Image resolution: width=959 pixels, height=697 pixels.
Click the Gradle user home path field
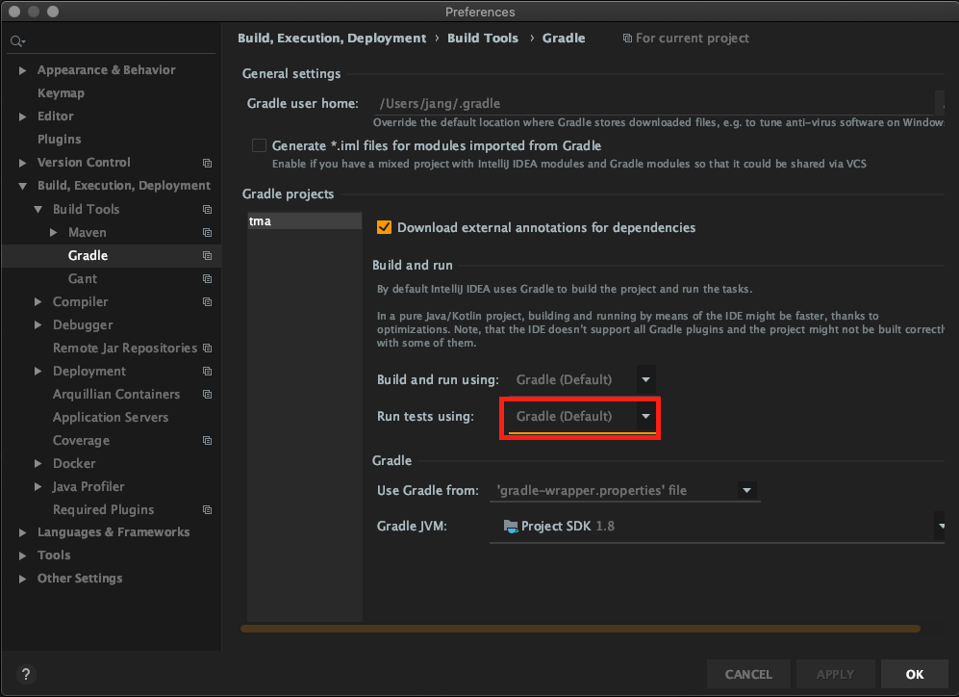coord(653,103)
